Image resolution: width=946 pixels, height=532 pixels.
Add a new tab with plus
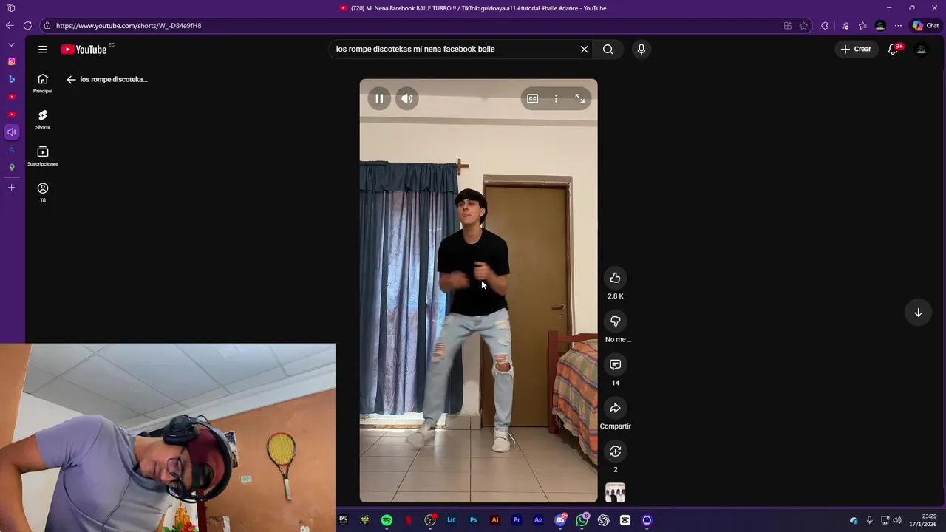(11, 188)
